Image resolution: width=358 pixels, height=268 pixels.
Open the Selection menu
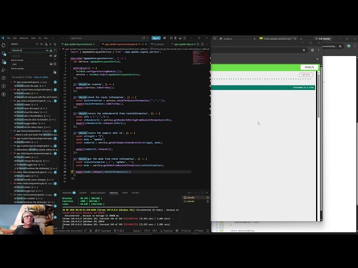point(23,38)
